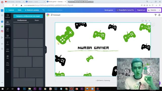The image size is (162, 91).
Task: Go back to Главная home
Action: click(10, 10)
